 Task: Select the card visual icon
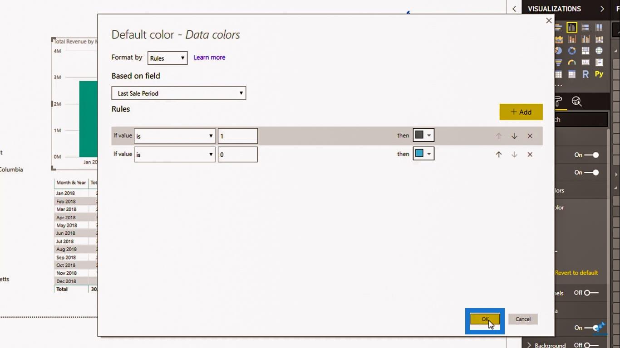tap(586, 63)
